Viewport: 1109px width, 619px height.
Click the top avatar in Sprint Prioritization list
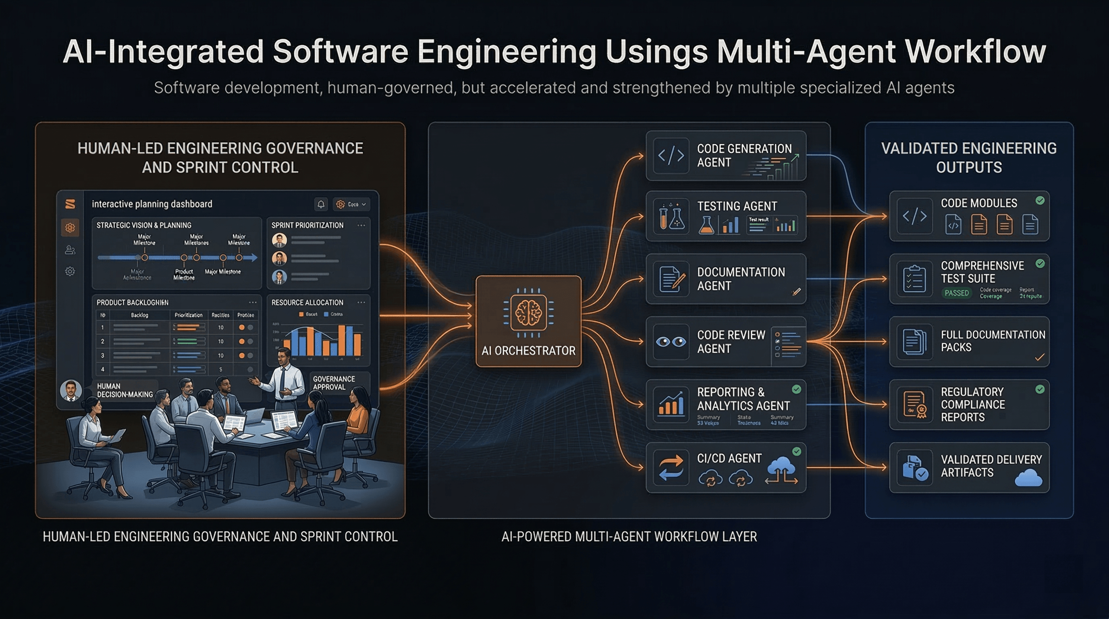(x=279, y=241)
